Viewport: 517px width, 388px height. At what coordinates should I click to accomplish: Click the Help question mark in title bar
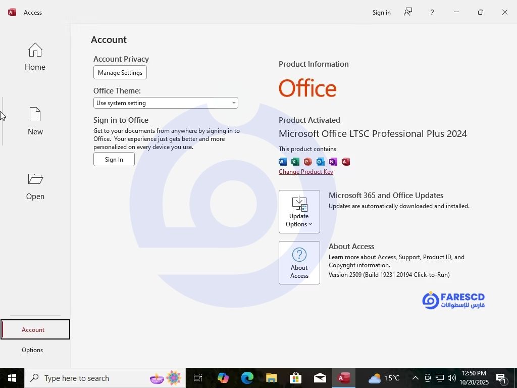tap(432, 12)
